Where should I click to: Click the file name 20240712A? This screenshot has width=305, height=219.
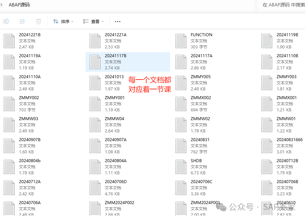(x=30, y=182)
